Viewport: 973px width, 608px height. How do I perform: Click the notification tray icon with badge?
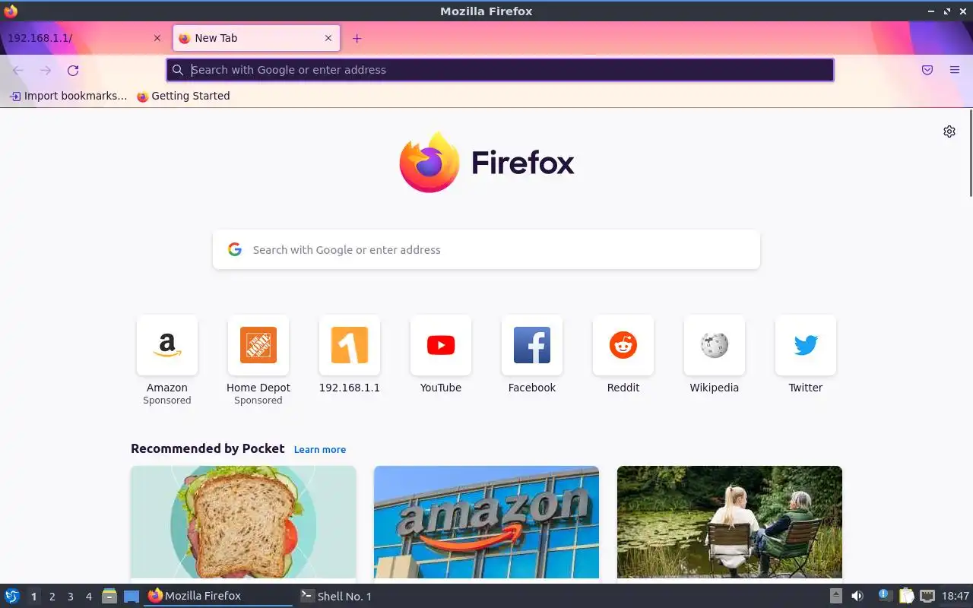coord(884,596)
